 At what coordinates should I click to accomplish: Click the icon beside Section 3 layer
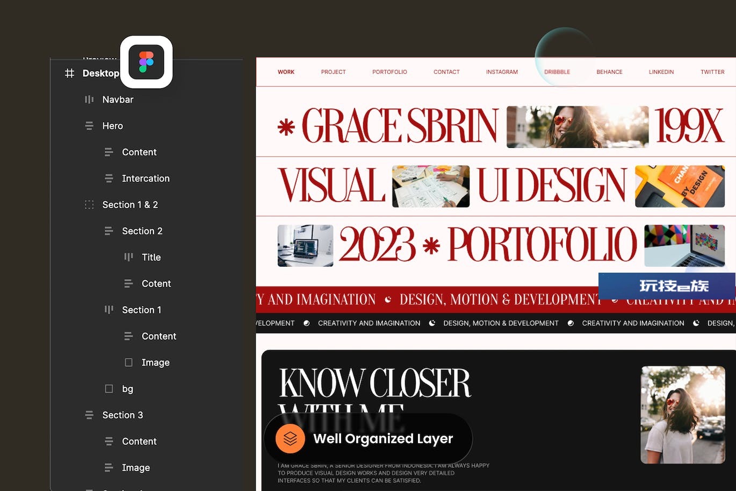point(89,415)
